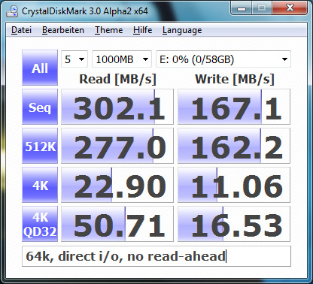Run the 4K QD32 benchmark test
Screen dimensions: 313x284
pyautogui.click(x=40, y=224)
